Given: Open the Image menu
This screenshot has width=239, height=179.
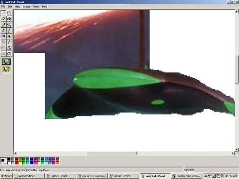Looking at the screenshot, I should [26, 7].
